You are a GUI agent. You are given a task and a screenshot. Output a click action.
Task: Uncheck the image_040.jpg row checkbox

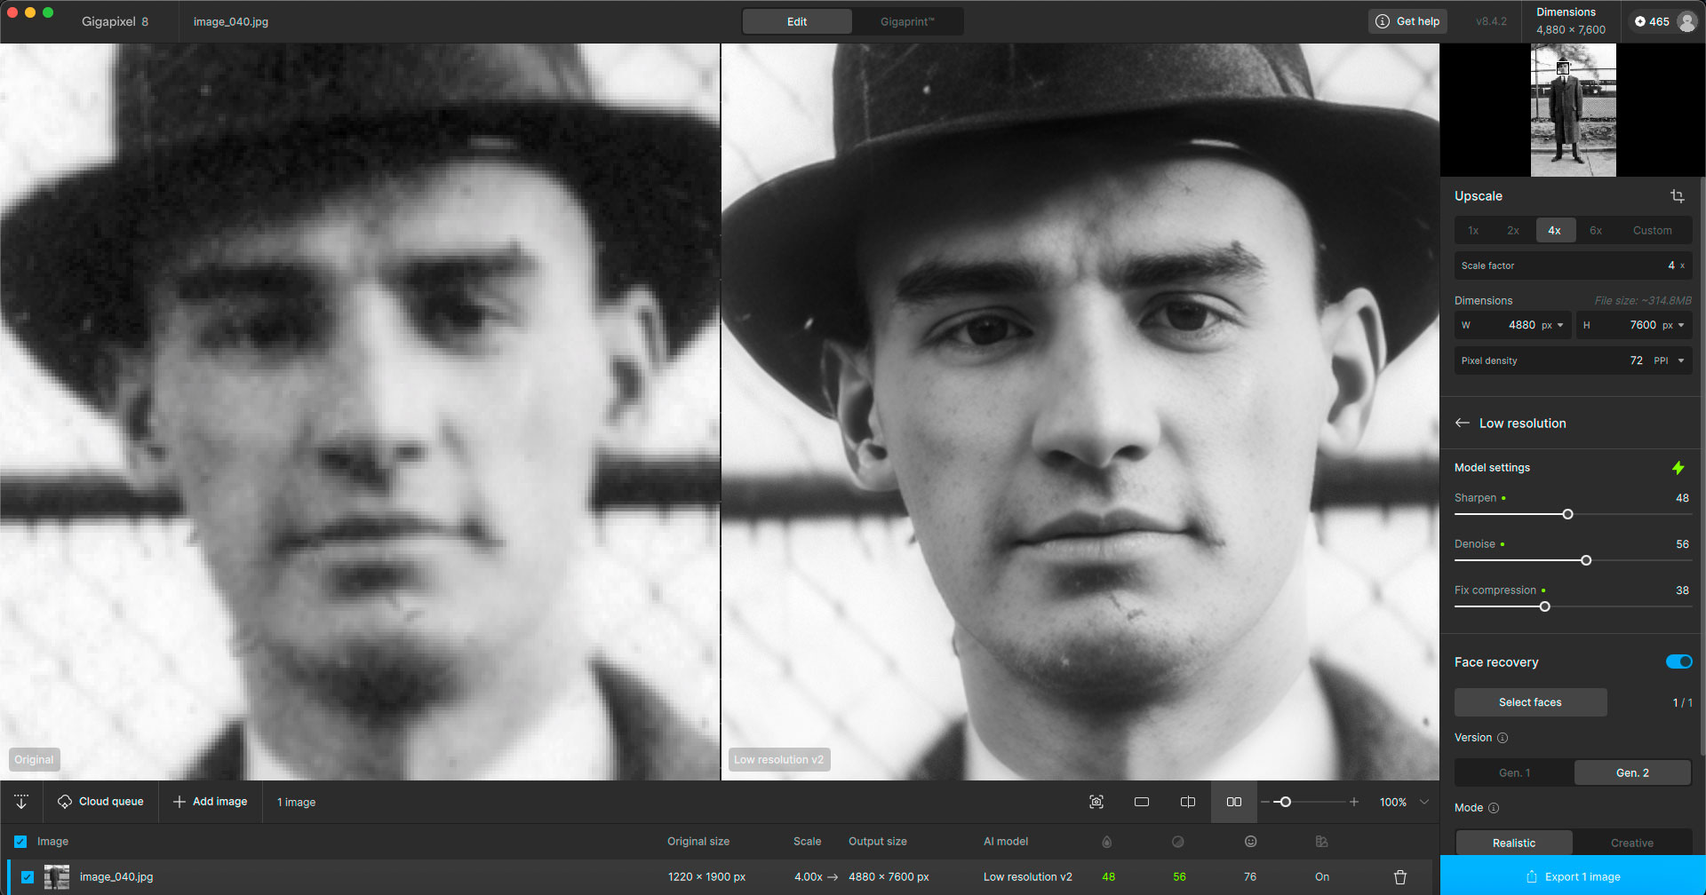(28, 877)
